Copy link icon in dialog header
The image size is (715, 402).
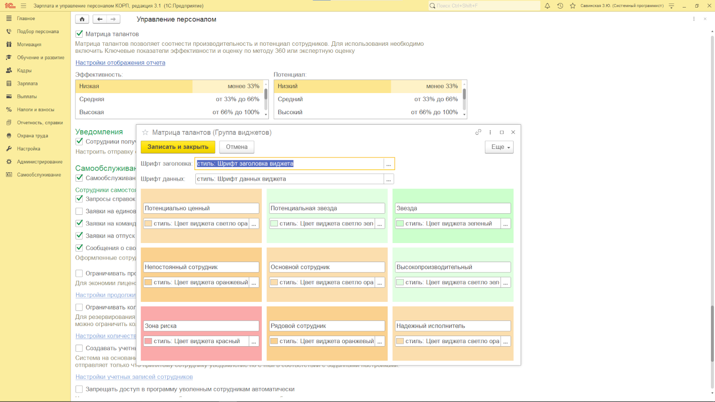pos(478,132)
